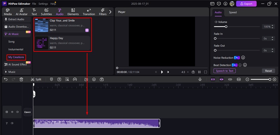
Task: Open the Elements panel
Action: [x=73, y=12]
